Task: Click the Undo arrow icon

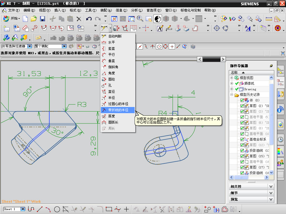Action: pyautogui.click(x=89, y=19)
